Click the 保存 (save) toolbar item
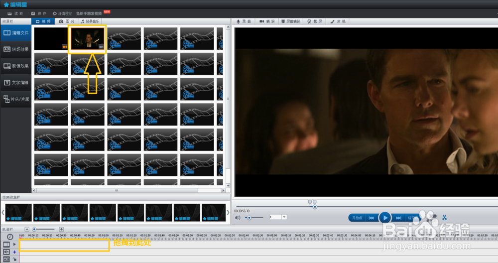The width and height of the screenshot is (498, 263). coord(39,13)
